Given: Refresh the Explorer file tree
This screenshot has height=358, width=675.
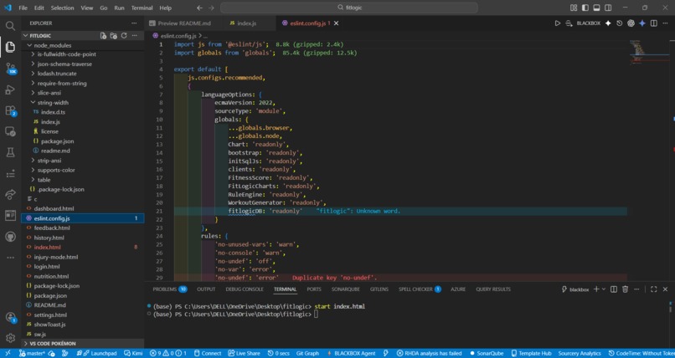Looking at the screenshot, I should click(x=124, y=36).
